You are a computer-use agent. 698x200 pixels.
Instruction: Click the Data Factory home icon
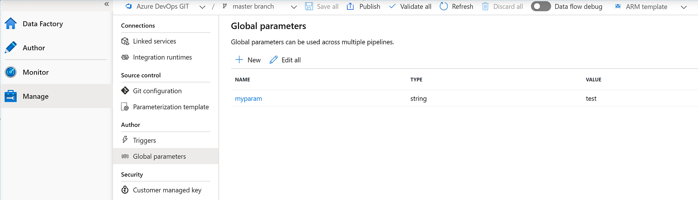tap(11, 24)
